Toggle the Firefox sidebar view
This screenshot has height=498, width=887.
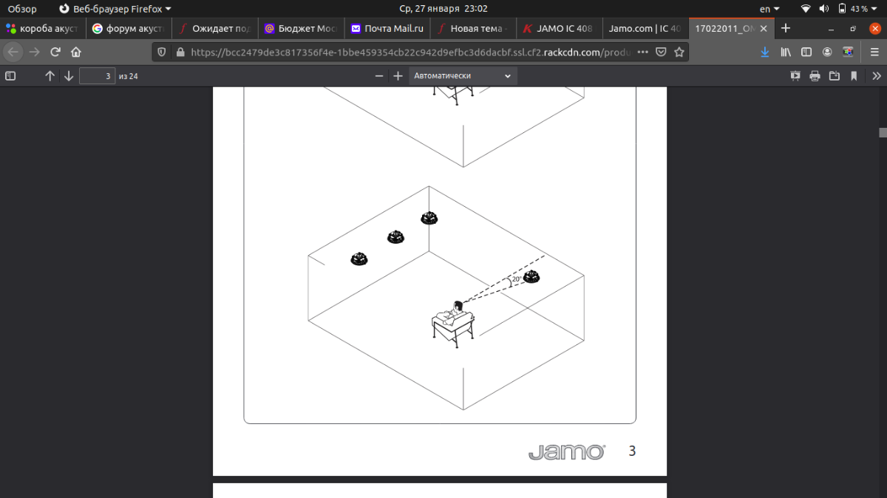[x=806, y=52]
